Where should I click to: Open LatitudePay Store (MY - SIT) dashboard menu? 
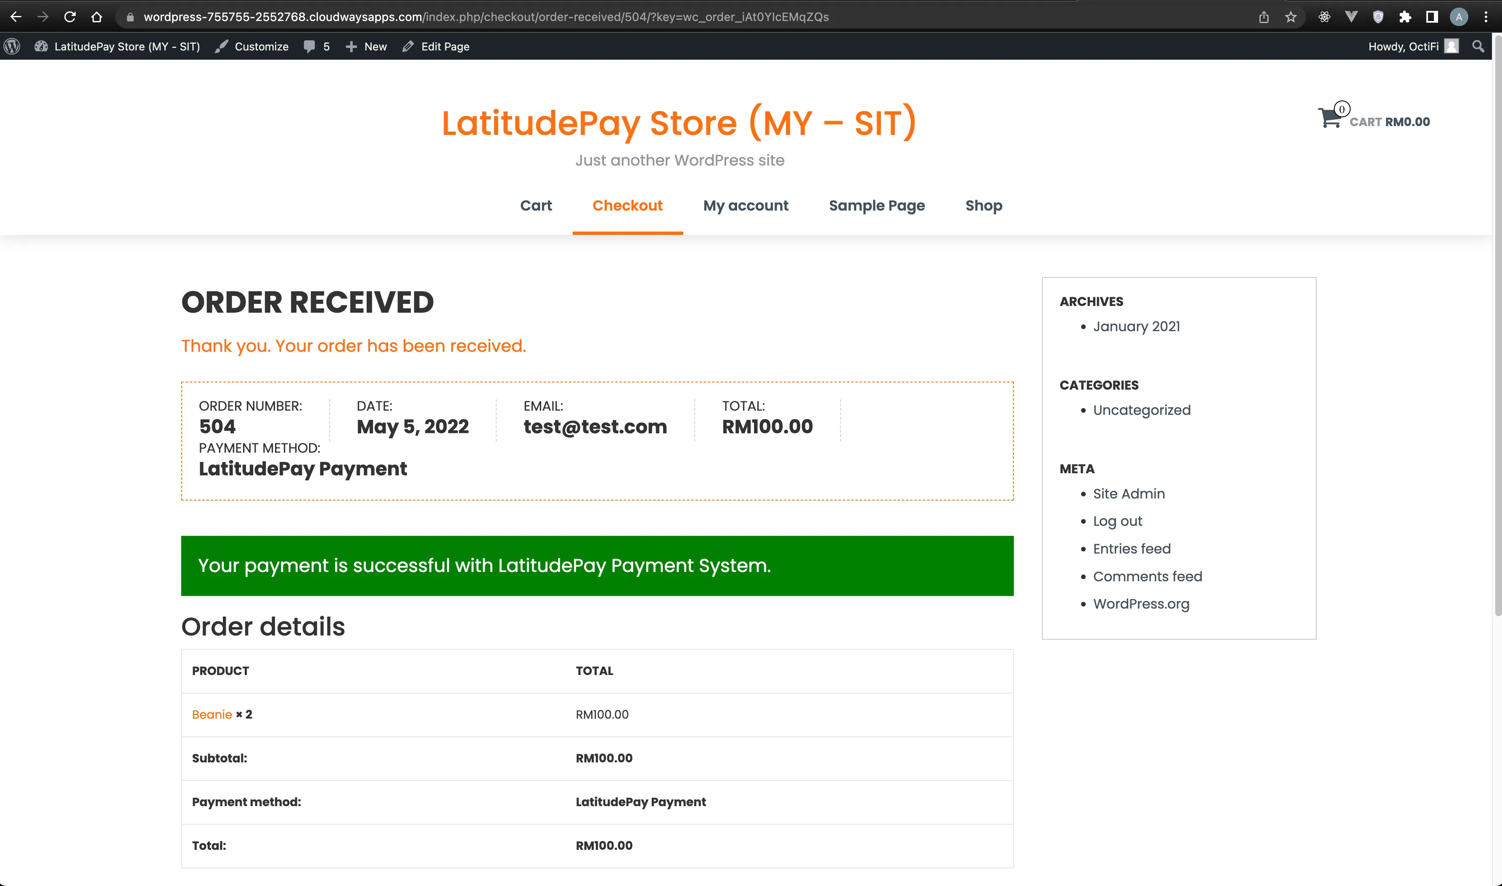pos(117,47)
